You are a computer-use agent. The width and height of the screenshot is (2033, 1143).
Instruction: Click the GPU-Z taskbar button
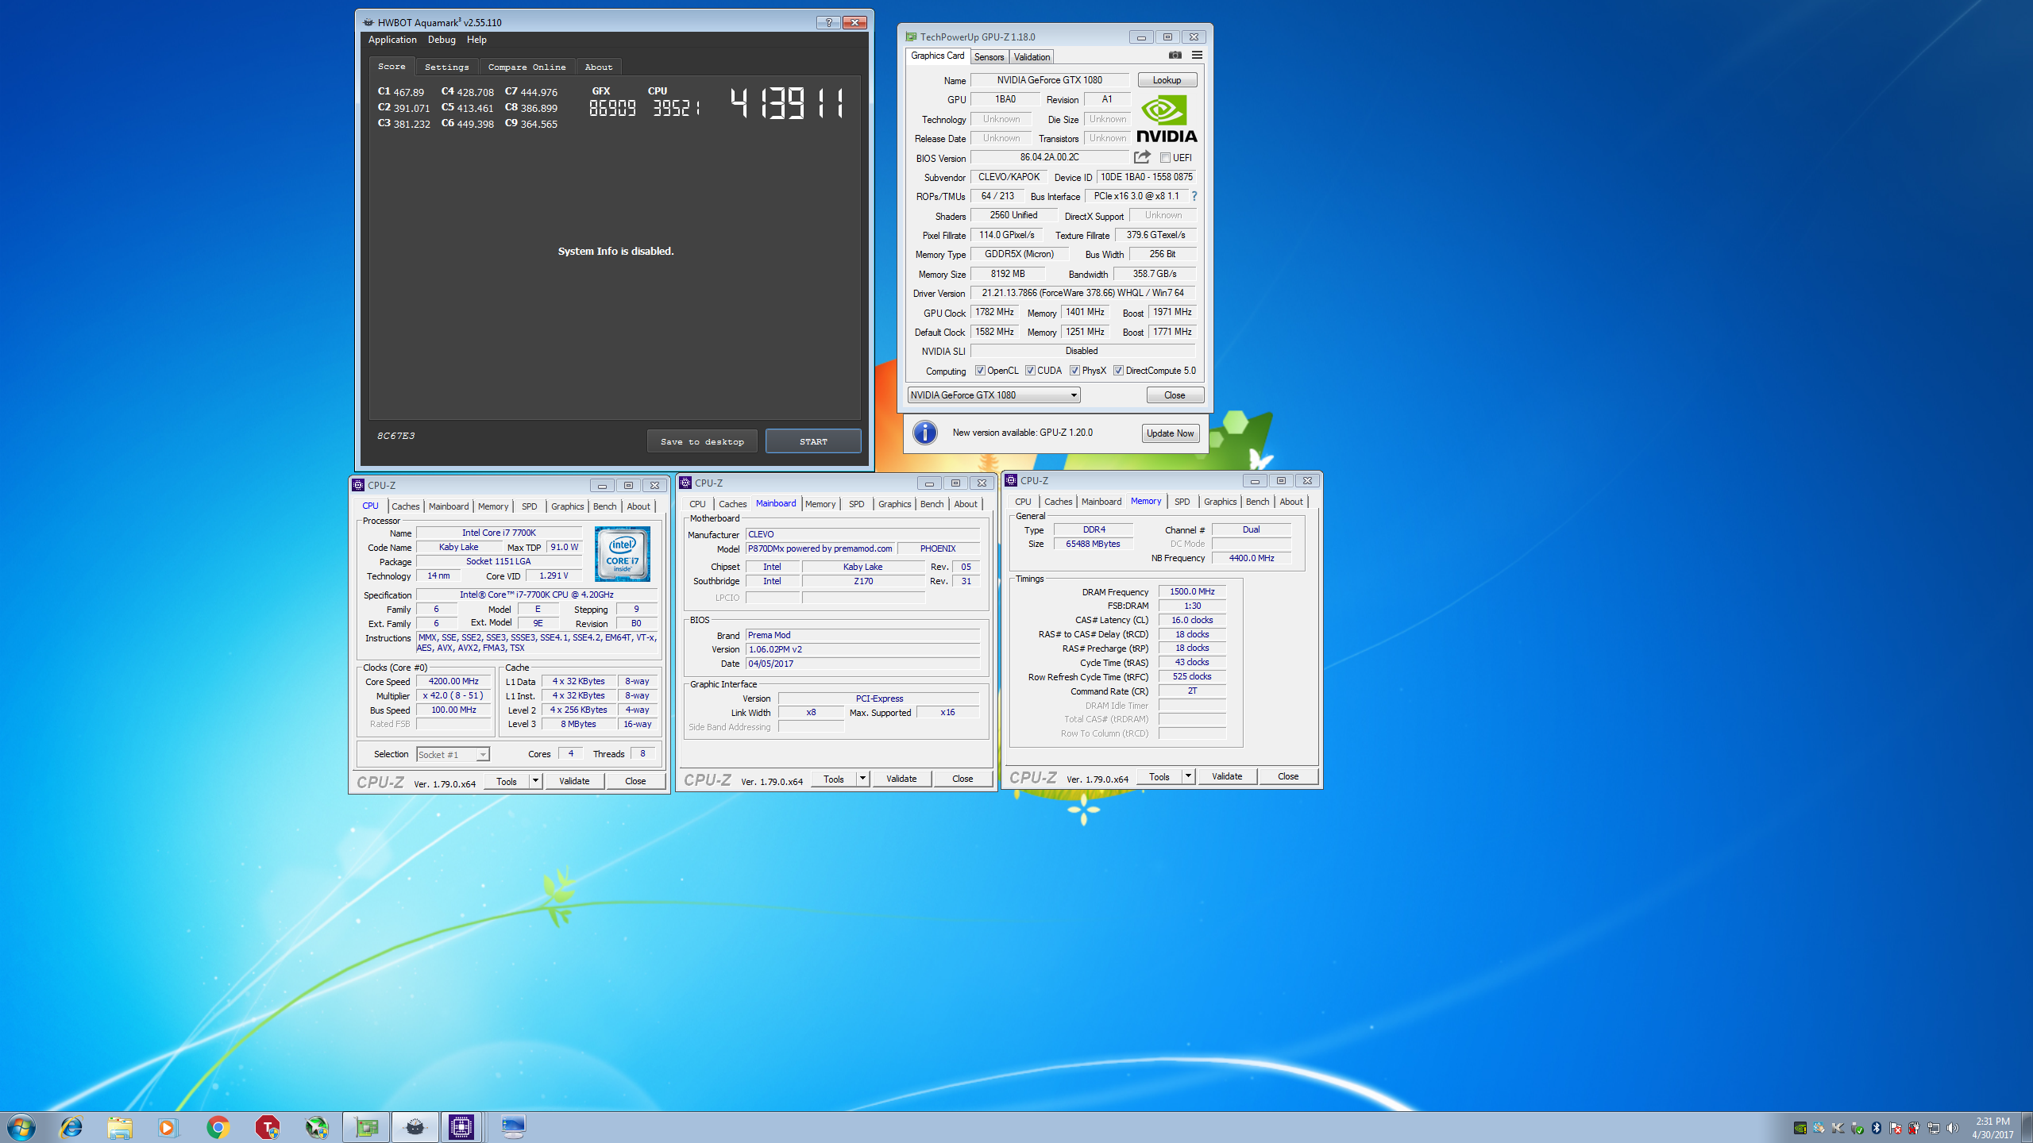[366, 1127]
